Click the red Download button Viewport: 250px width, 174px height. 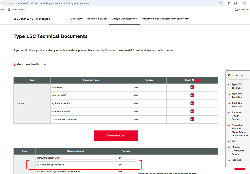point(116,136)
